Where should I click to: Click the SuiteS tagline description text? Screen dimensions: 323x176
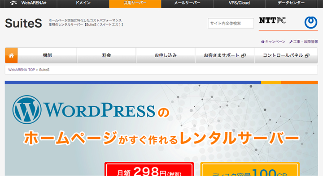point(86,22)
